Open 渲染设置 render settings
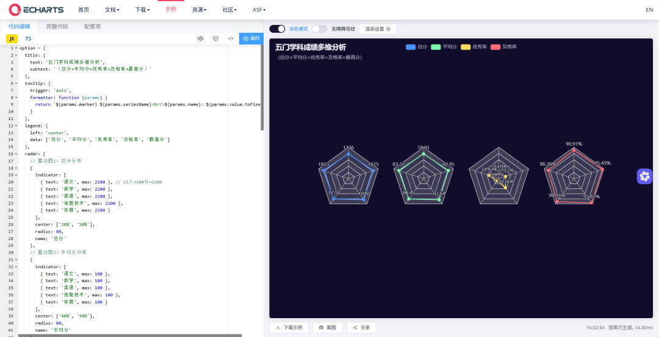This screenshot has height=337, width=659. 378,29
